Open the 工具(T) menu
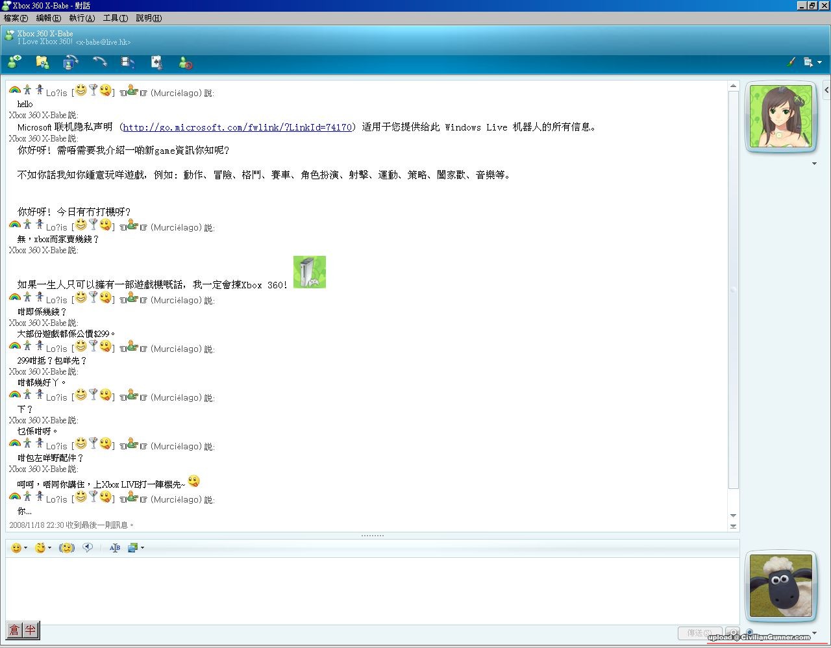 click(115, 18)
